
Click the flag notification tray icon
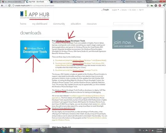147,131
